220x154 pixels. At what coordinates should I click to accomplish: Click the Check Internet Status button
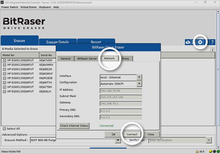pos(74,125)
